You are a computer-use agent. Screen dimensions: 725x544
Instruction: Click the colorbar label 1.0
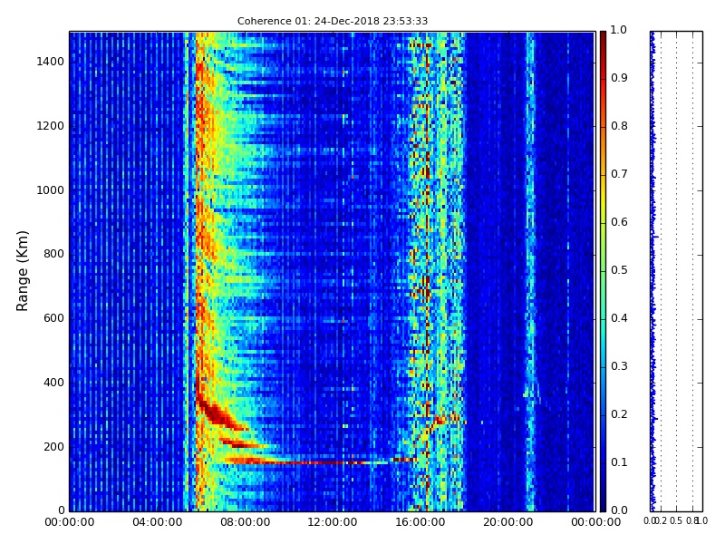(619, 30)
